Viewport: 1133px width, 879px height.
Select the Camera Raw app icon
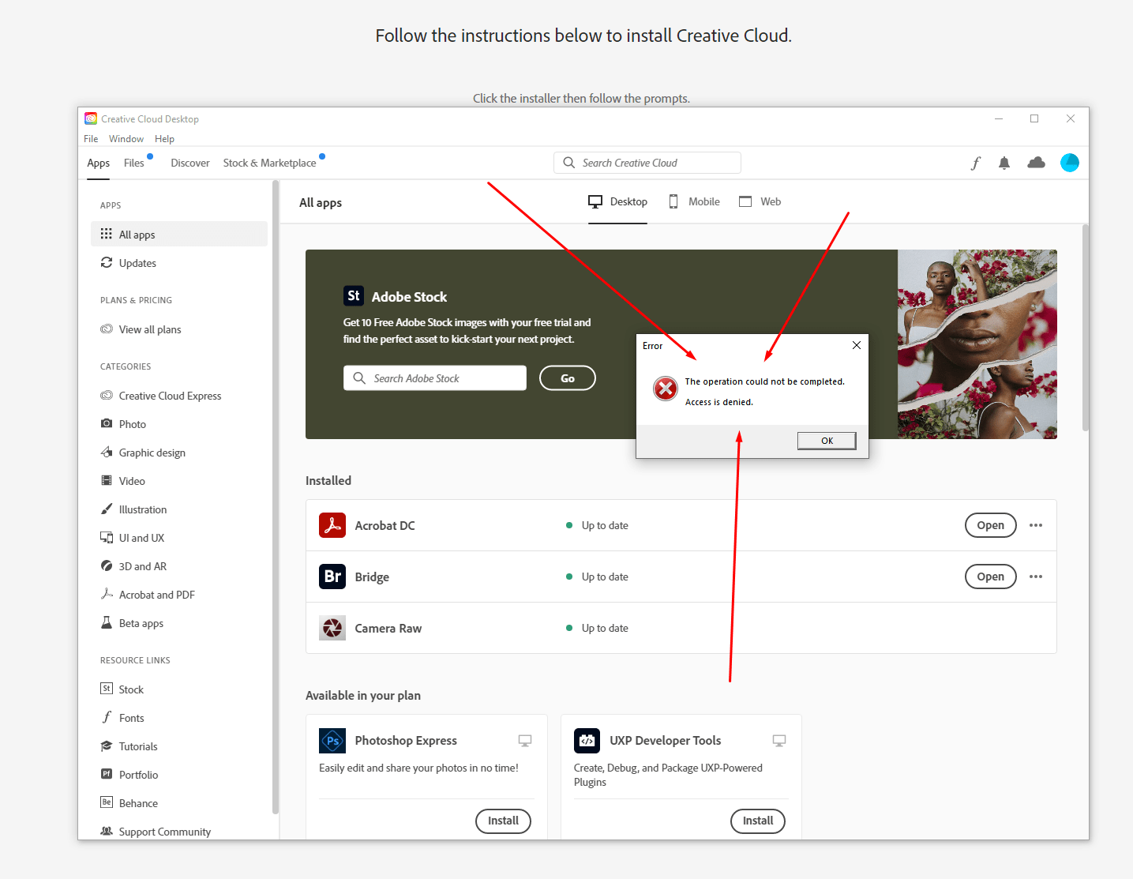click(332, 628)
